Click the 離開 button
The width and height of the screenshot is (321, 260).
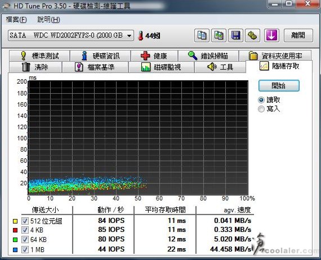pyautogui.click(x=298, y=35)
